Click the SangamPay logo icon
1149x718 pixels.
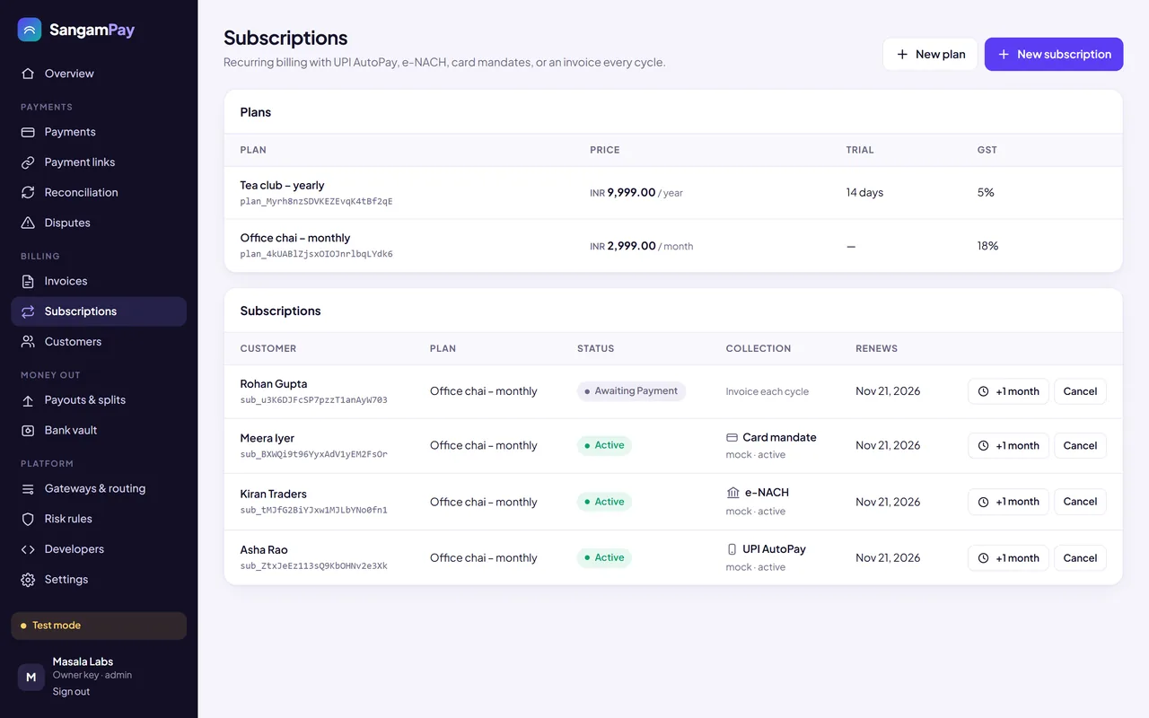click(x=30, y=30)
